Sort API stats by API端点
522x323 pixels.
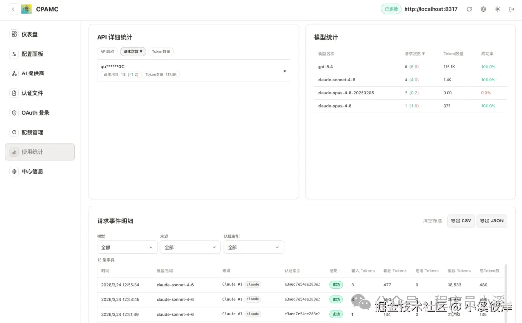pyautogui.click(x=107, y=52)
